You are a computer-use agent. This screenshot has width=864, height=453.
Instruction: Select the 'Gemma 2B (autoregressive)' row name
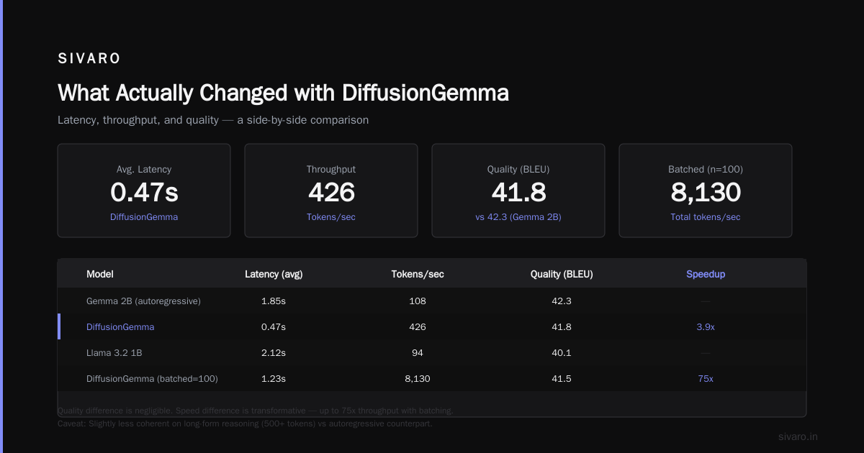[x=143, y=301]
